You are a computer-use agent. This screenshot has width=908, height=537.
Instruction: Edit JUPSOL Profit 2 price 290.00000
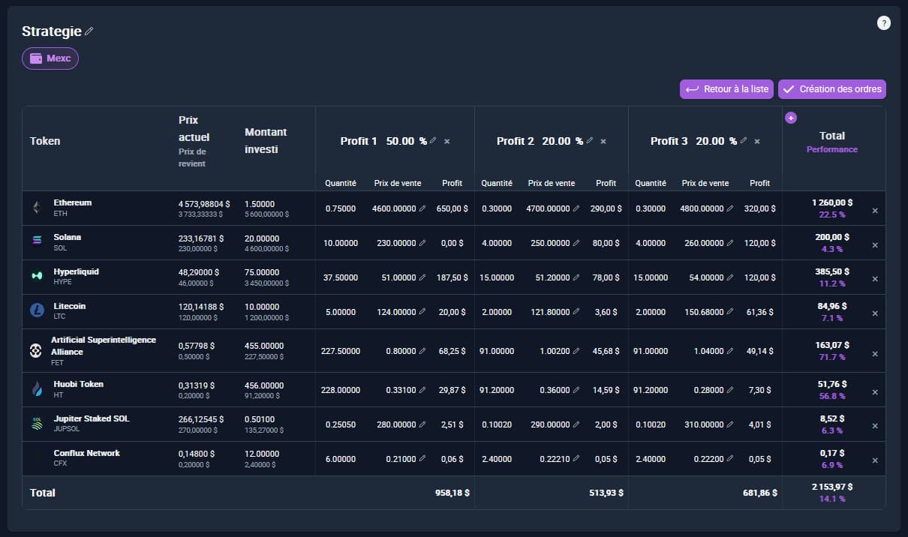pyautogui.click(x=576, y=424)
